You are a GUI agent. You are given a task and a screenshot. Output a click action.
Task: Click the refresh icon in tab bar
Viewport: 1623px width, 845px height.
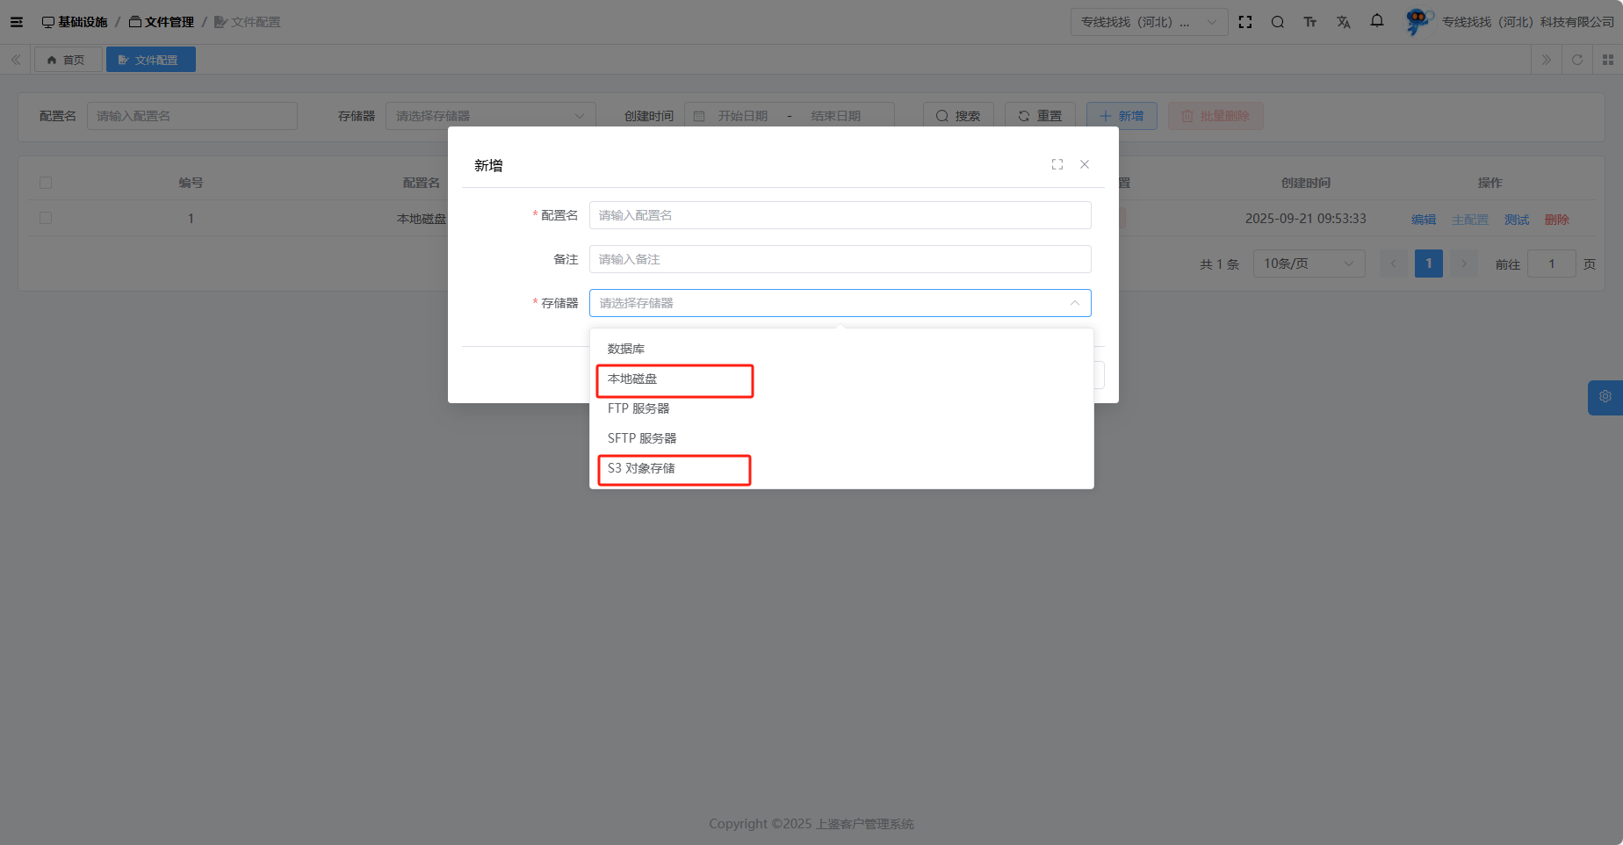point(1577,60)
